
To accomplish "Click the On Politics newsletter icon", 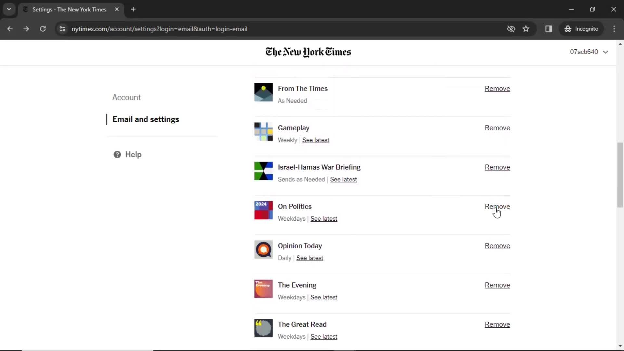I will coord(264,210).
